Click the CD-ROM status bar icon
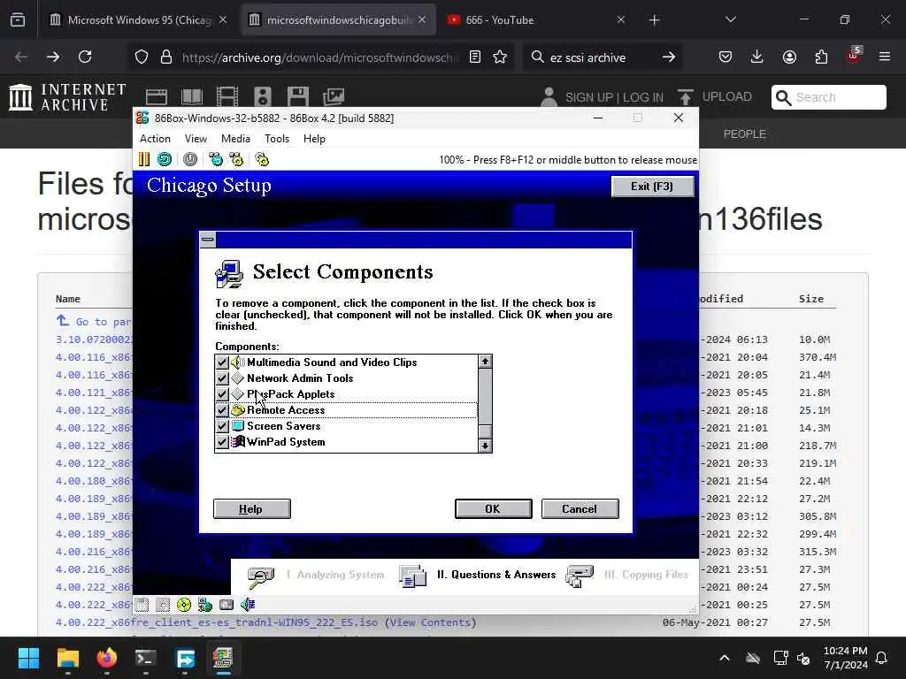Screen dimensions: 906x679 184,605
